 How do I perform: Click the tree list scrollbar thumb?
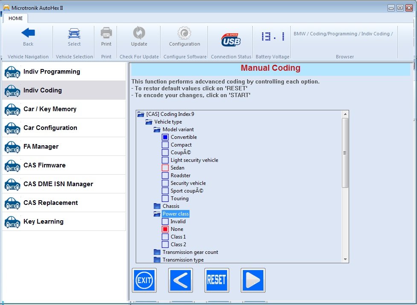coord(345,153)
